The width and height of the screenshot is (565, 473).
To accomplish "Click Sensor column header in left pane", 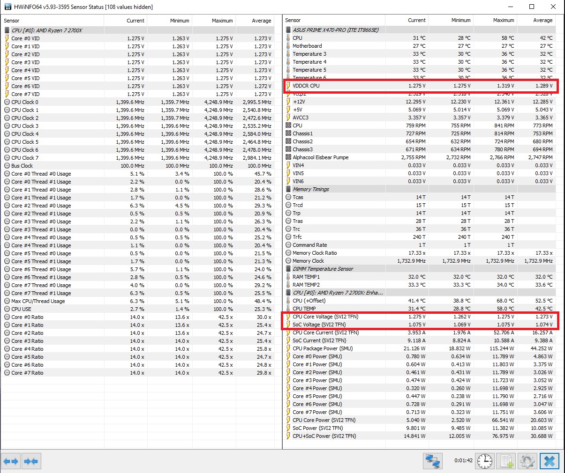I will tap(53, 21).
